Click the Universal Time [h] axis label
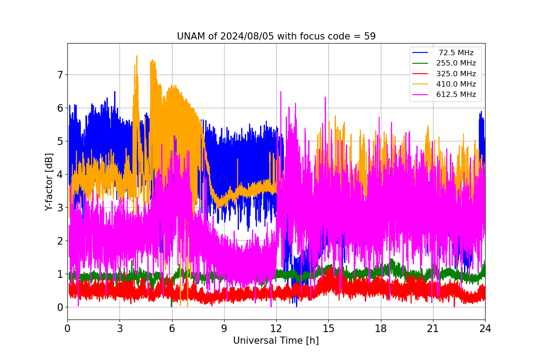 (276, 341)
